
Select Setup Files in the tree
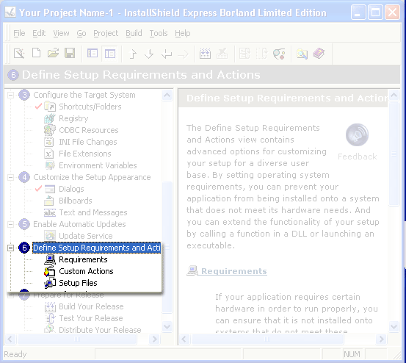78,283
